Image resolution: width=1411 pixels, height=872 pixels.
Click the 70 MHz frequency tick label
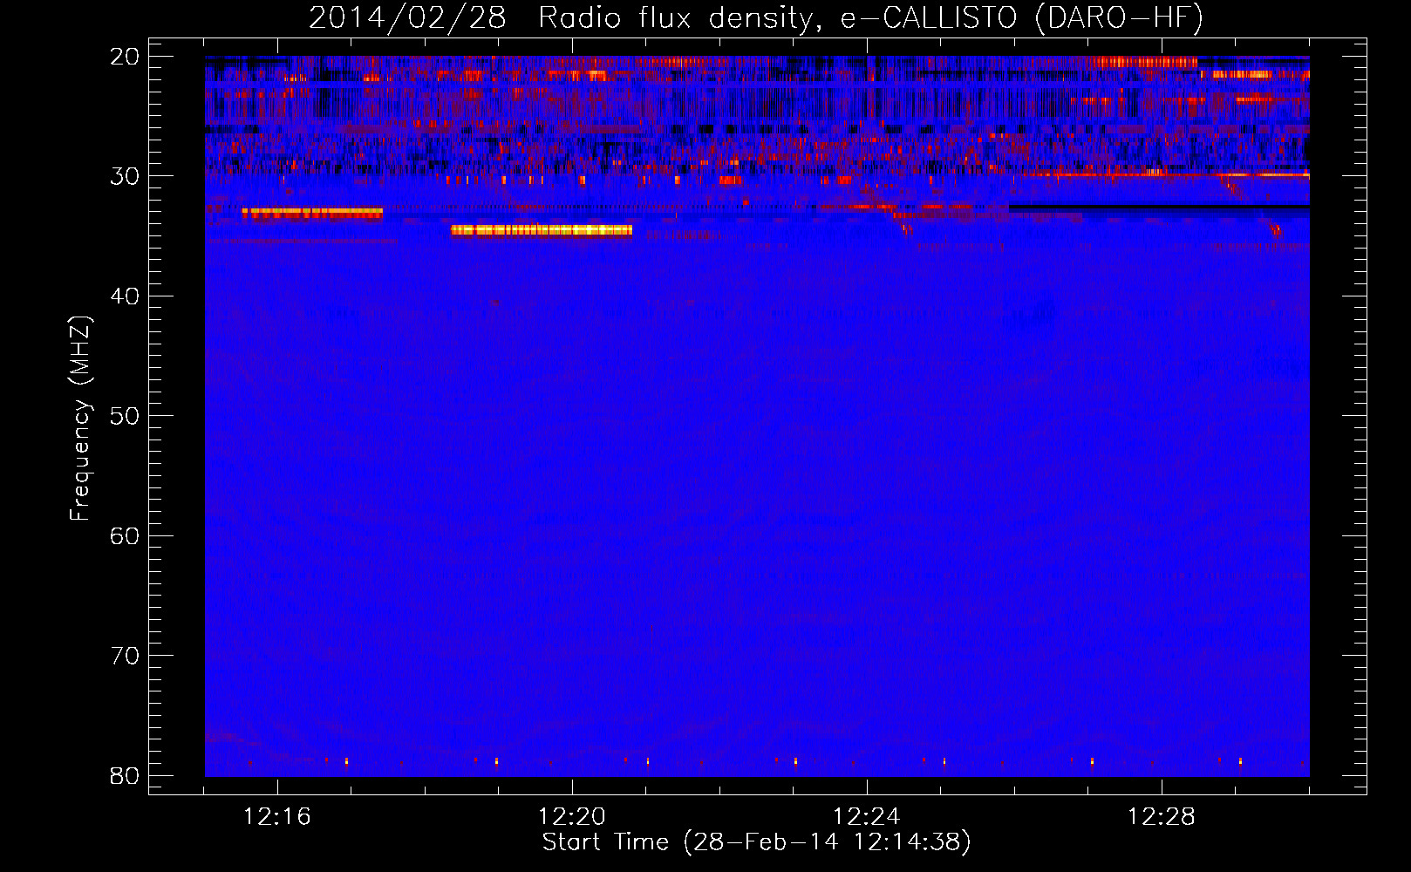tap(125, 656)
